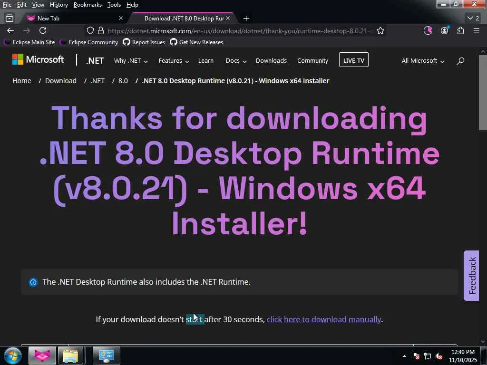Open Eclipse Main Site bookmark
Image resolution: width=487 pixels, height=365 pixels.
(x=29, y=42)
